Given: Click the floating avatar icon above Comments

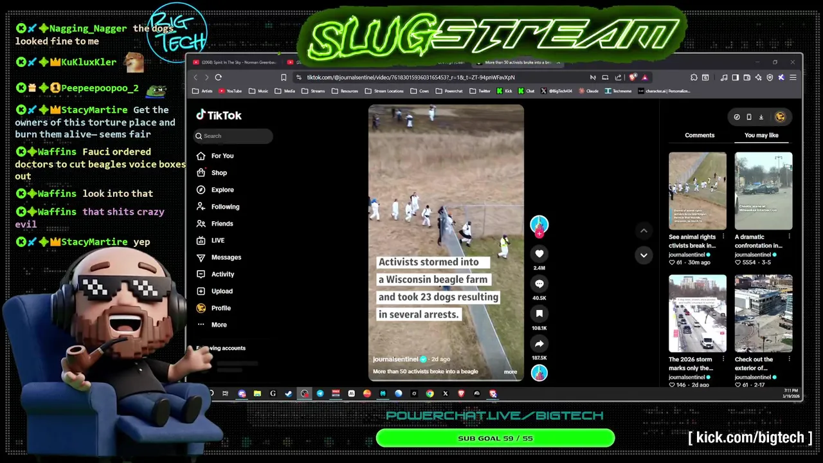Looking at the screenshot, I should tap(780, 117).
